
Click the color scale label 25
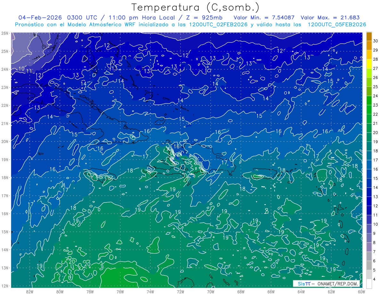pos(375,87)
